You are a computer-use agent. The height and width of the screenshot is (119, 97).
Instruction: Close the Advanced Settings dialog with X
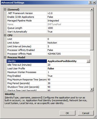(x=94, y=2)
